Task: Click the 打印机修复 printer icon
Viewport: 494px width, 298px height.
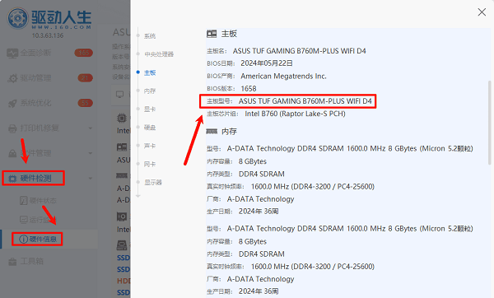Action: pos(12,128)
